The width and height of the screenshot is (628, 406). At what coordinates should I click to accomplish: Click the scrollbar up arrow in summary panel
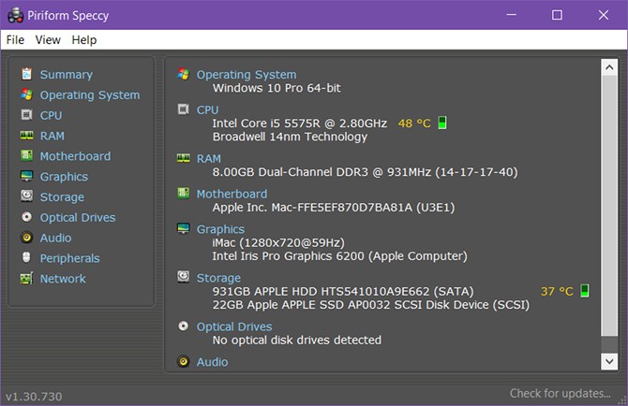609,68
